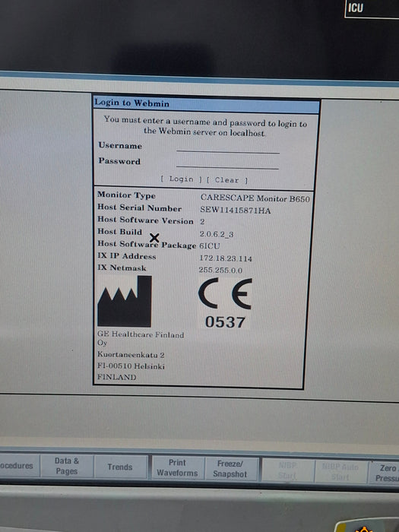
Task: Click the NIBP Auto Start button
Action: 340,472
